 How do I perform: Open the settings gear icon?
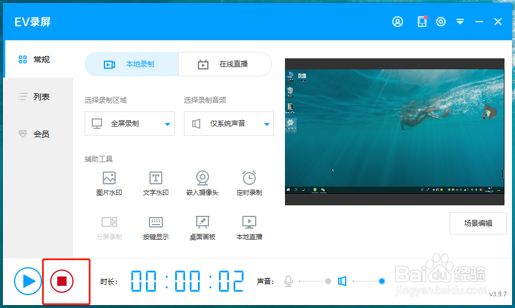tap(441, 22)
